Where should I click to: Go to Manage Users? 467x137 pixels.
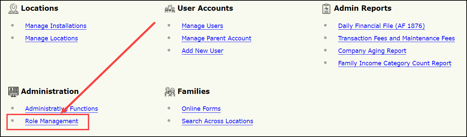click(x=202, y=26)
